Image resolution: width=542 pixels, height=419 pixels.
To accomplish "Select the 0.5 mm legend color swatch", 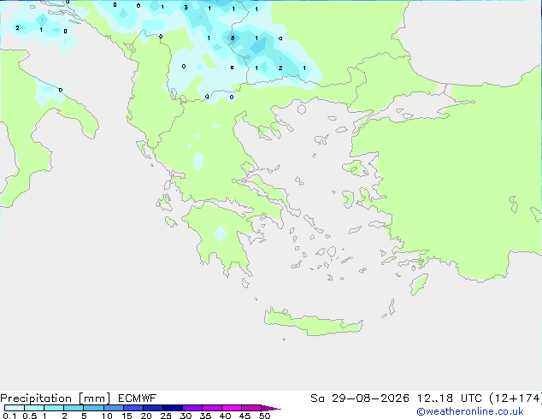I will click(x=34, y=408).
